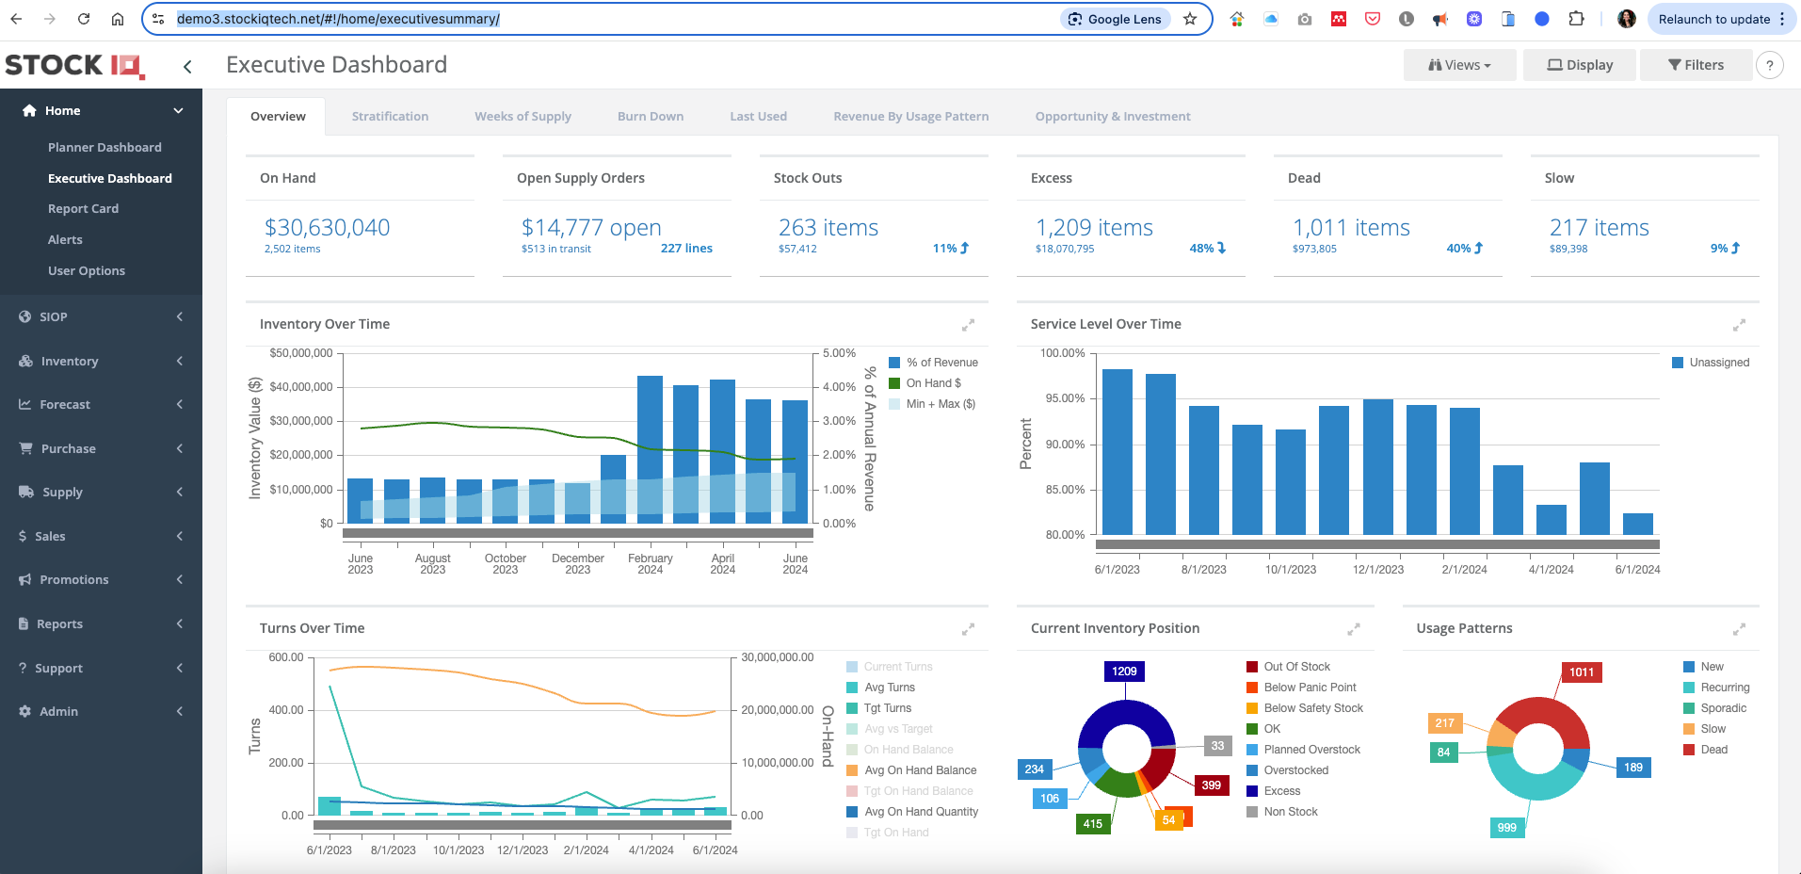Open the Views dropdown
This screenshot has width=1801, height=874.
pyautogui.click(x=1459, y=65)
